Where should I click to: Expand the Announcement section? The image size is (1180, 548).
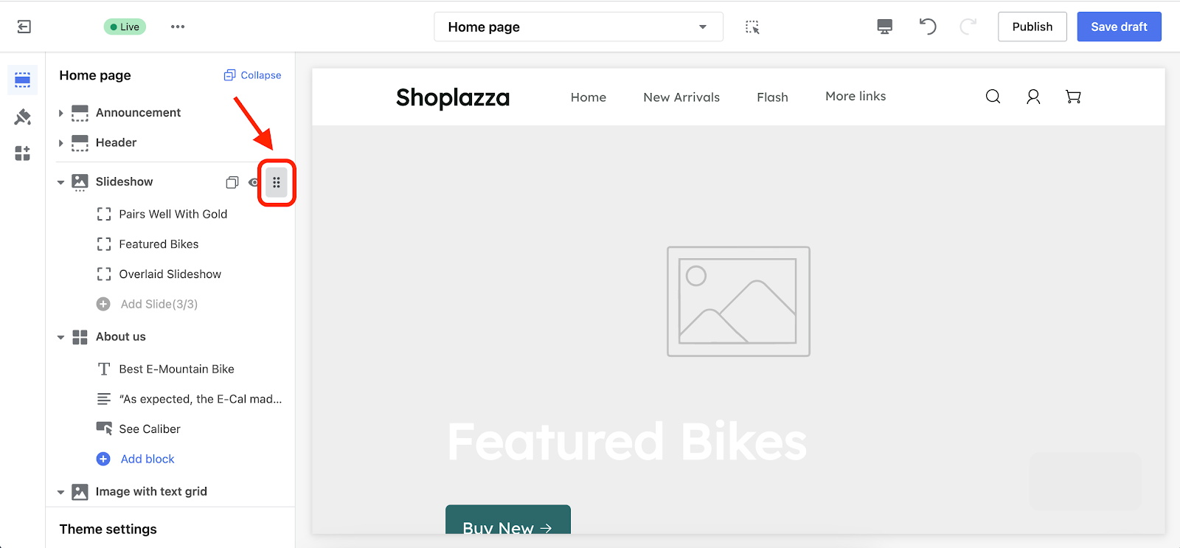pyautogui.click(x=60, y=113)
